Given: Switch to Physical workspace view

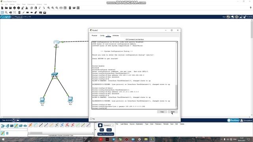Looking at the screenshot, I should tap(17, 17).
